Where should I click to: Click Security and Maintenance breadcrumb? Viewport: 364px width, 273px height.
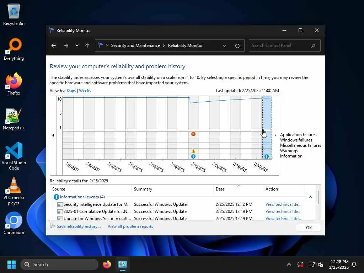pos(135,45)
